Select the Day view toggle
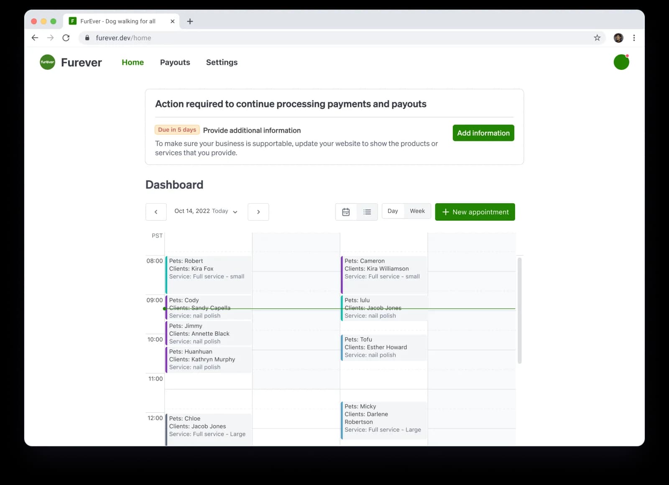669x485 pixels. tap(393, 211)
